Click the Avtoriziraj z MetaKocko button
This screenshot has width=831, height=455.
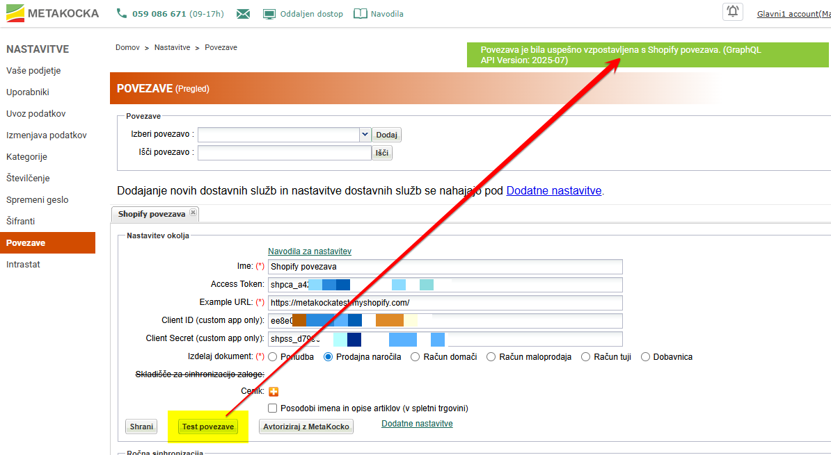point(306,427)
